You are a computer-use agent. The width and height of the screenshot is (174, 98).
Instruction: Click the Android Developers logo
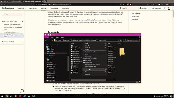pos(8,8)
